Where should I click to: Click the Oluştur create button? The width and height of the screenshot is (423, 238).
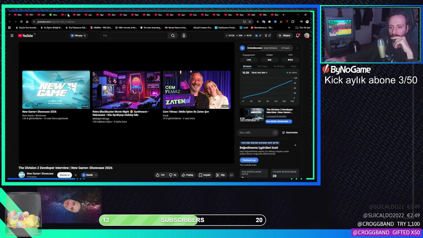tap(284, 35)
